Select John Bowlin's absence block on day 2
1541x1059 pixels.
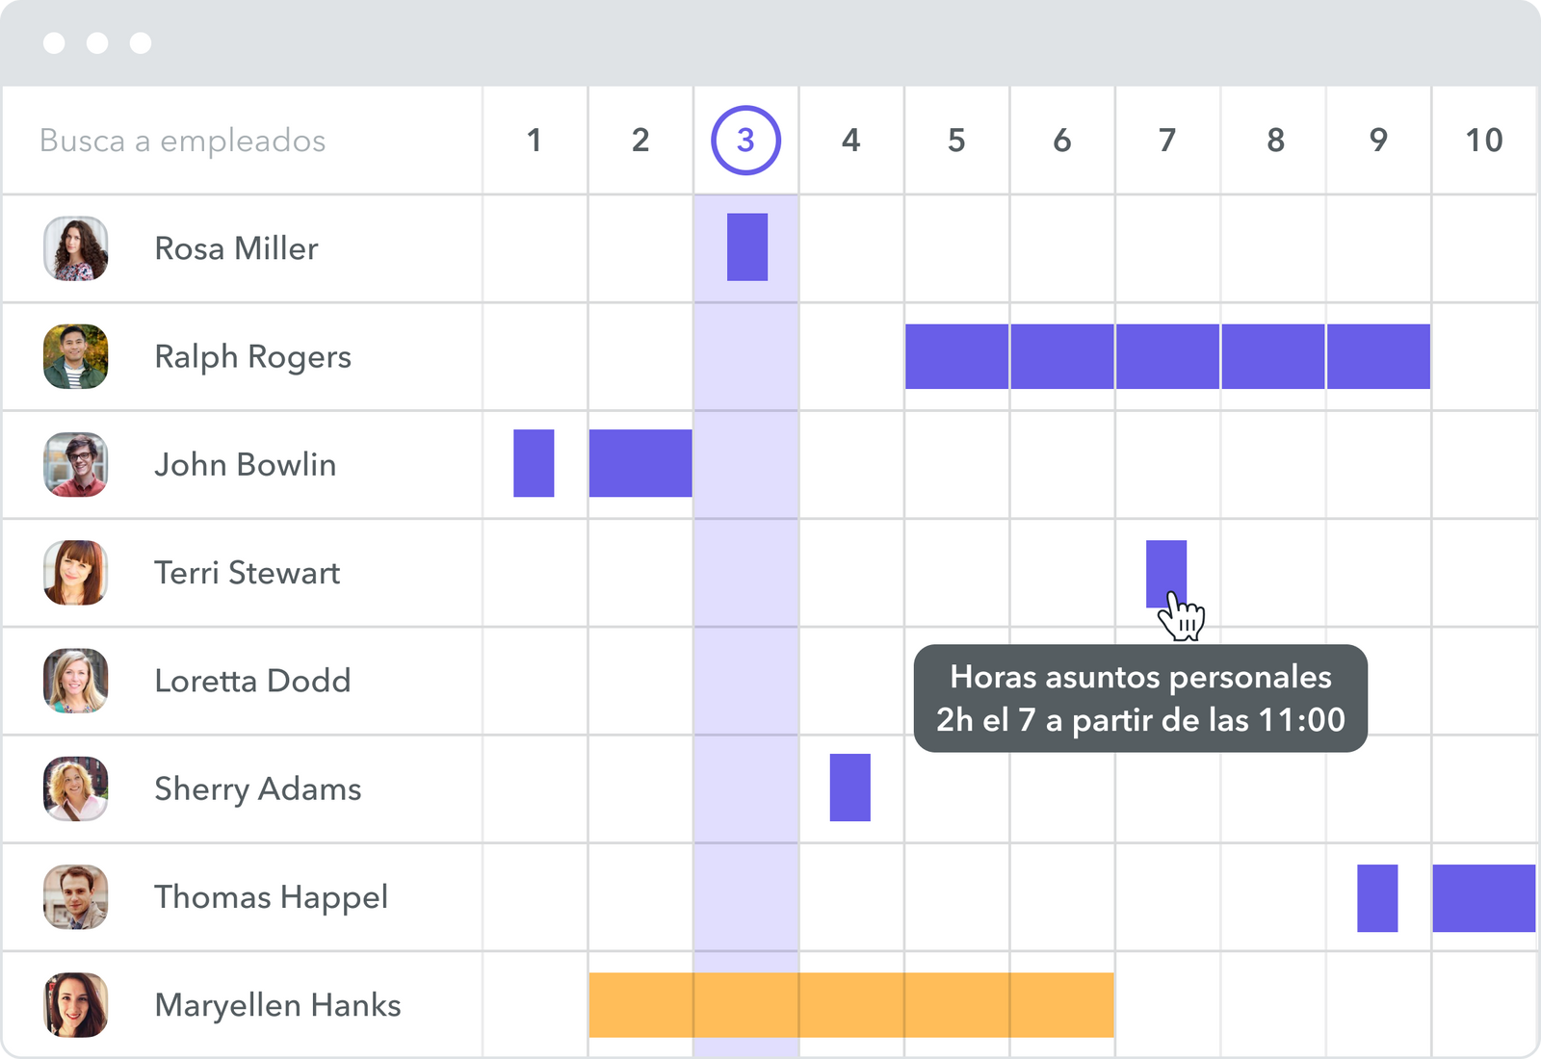[x=640, y=463]
